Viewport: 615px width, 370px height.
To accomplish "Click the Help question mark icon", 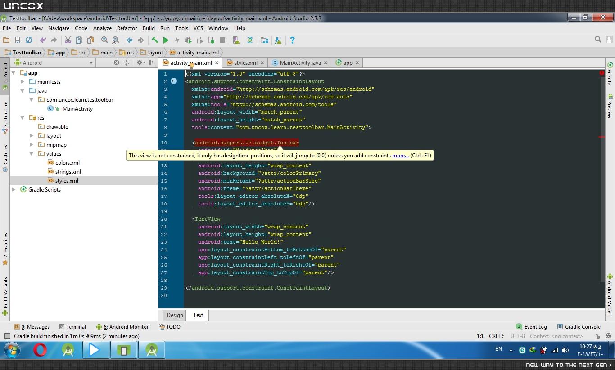I will pyautogui.click(x=292, y=40).
